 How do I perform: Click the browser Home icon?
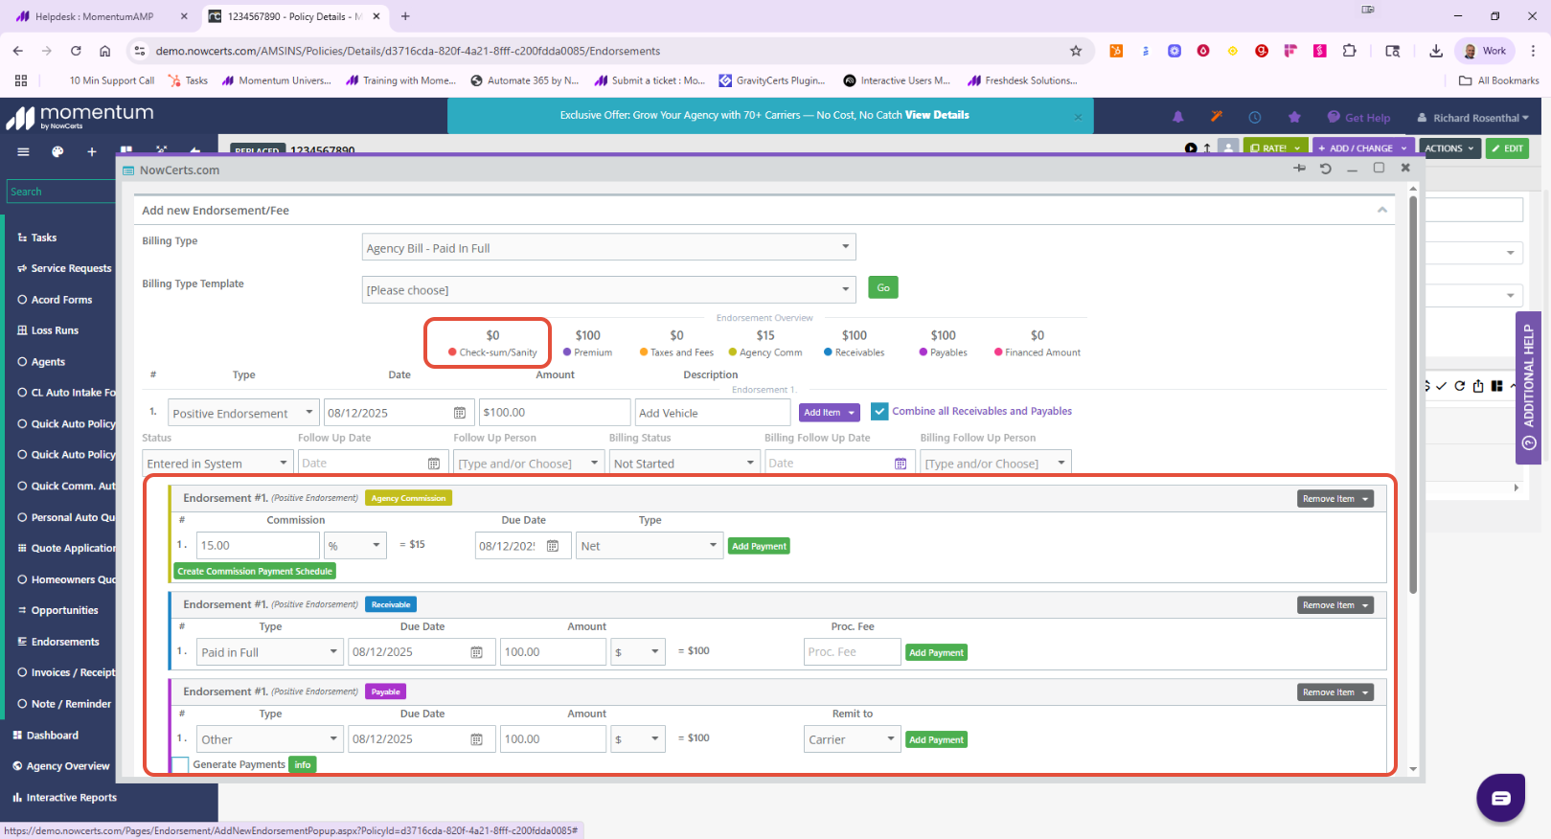(105, 51)
